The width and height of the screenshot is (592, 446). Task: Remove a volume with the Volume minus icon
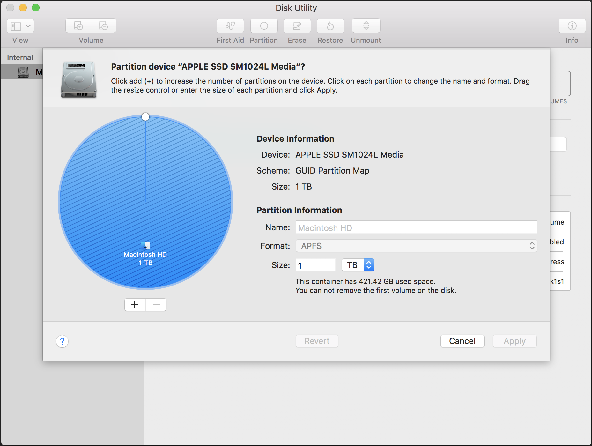(103, 26)
